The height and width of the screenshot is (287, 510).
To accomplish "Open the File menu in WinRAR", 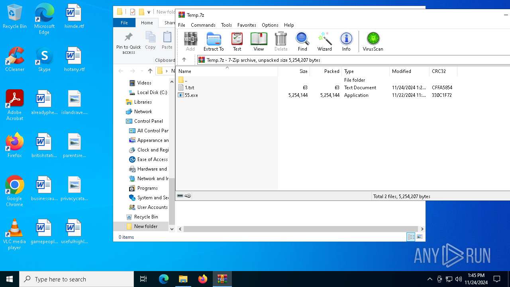I will click(182, 25).
